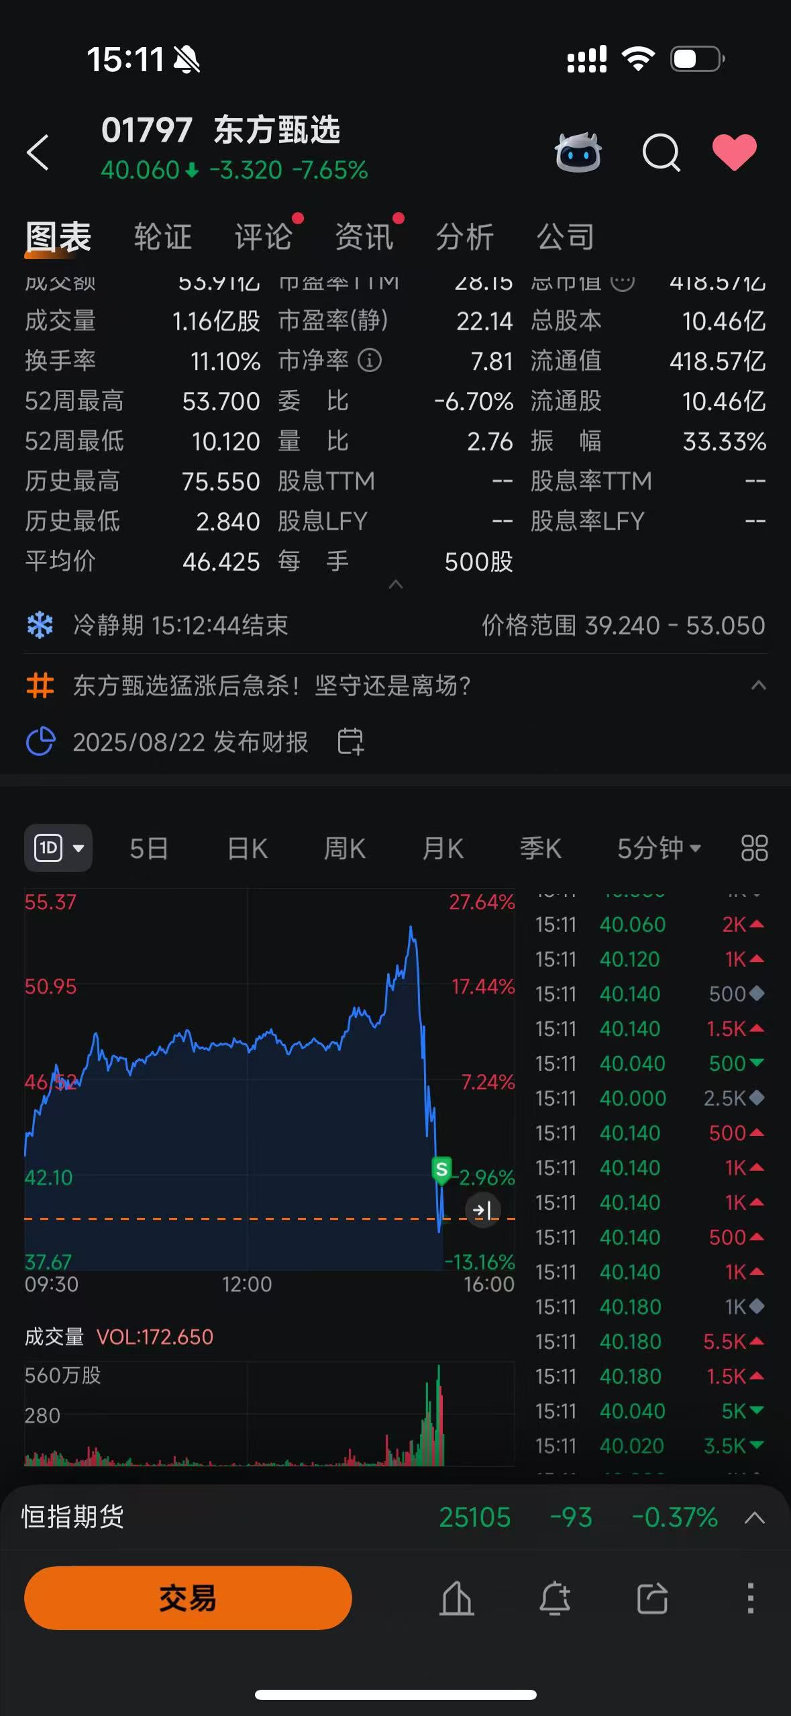
Task: Add earnings date to calendar icon
Action: tap(350, 742)
